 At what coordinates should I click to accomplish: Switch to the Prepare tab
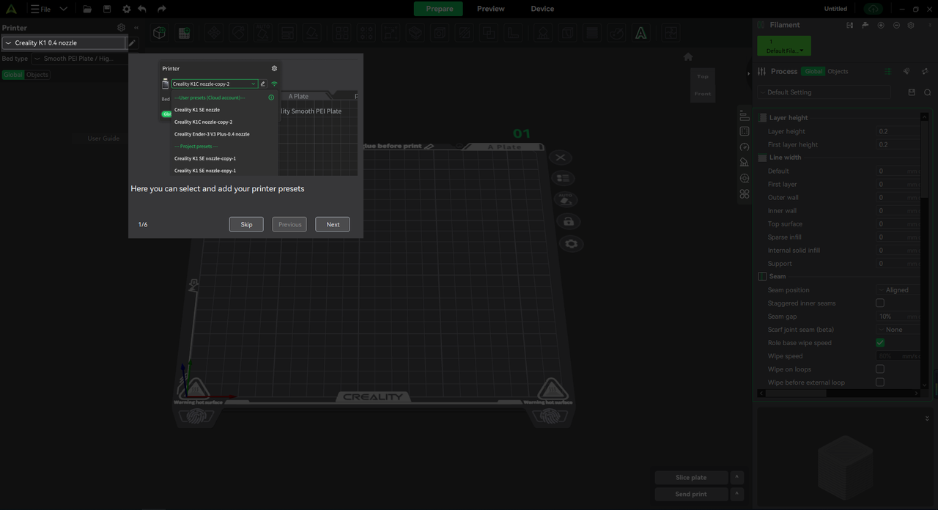tap(439, 9)
